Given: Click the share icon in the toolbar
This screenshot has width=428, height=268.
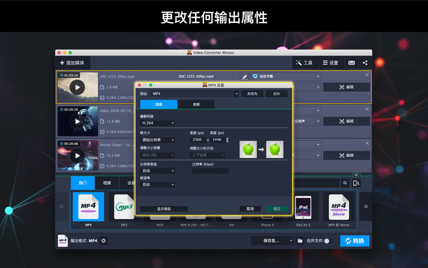Looking at the screenshot, I should (x=365, y=63).
